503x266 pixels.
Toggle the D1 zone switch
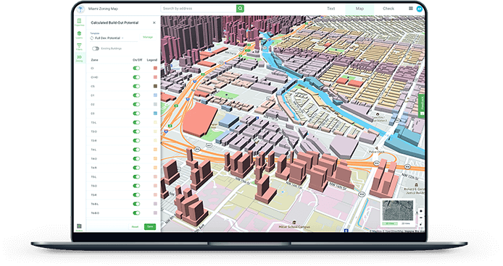pos(137,95)
